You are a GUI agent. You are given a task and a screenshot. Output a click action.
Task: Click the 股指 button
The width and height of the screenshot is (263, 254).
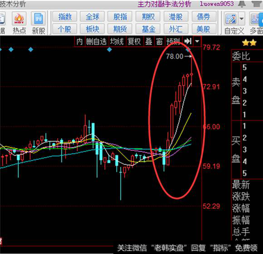120,16
